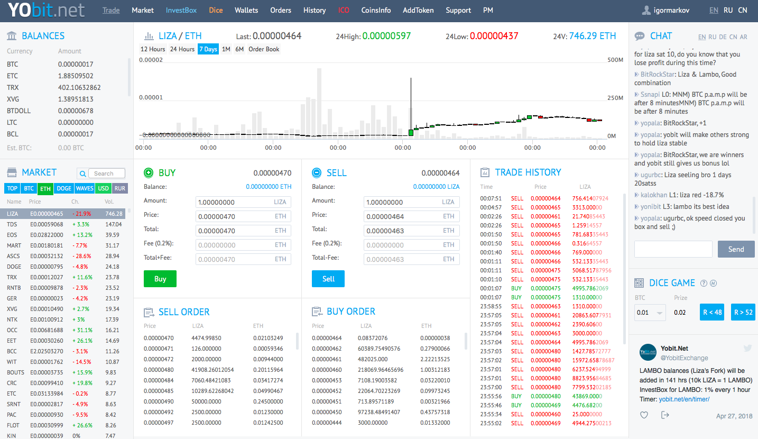
Task: Click the Buy Order list icon
Action: click(x=317, y=312)
